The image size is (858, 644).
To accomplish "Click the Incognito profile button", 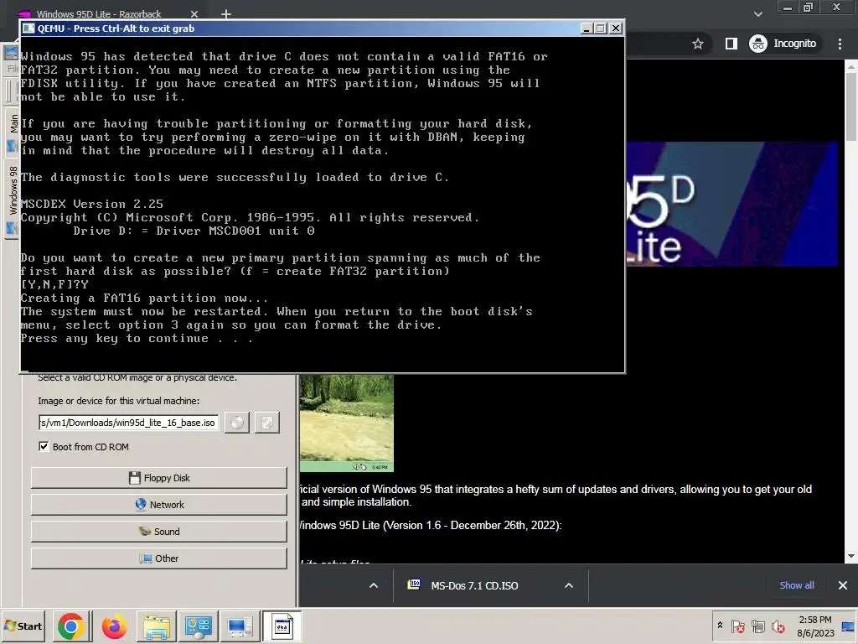I will tap(783, 44).
